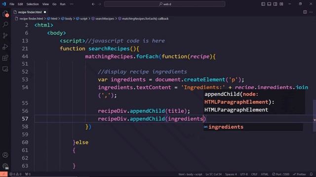Click the html > body > script status path

point(190,174)
